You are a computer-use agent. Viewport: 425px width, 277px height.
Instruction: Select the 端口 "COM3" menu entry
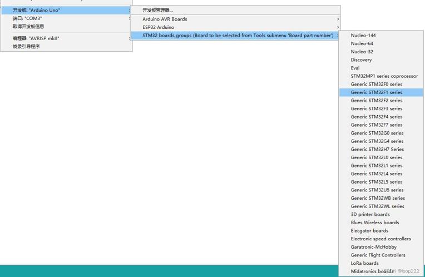click(x=66, y=18)
